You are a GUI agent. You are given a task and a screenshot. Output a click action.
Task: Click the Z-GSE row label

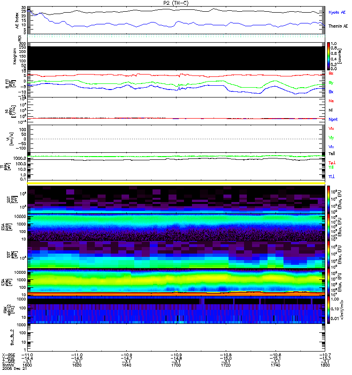pos(8,362)
